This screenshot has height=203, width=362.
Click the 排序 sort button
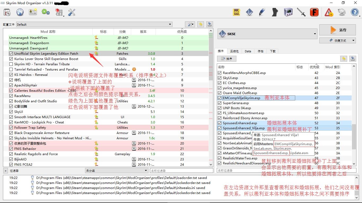[227, 59]
